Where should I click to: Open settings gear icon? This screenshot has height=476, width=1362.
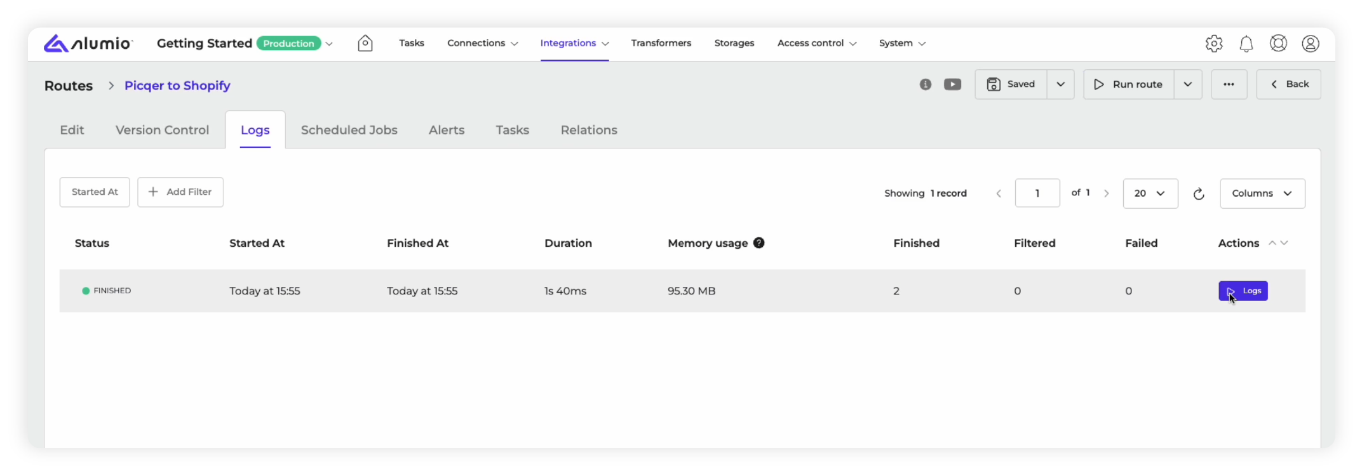(x=1214, y=43)
